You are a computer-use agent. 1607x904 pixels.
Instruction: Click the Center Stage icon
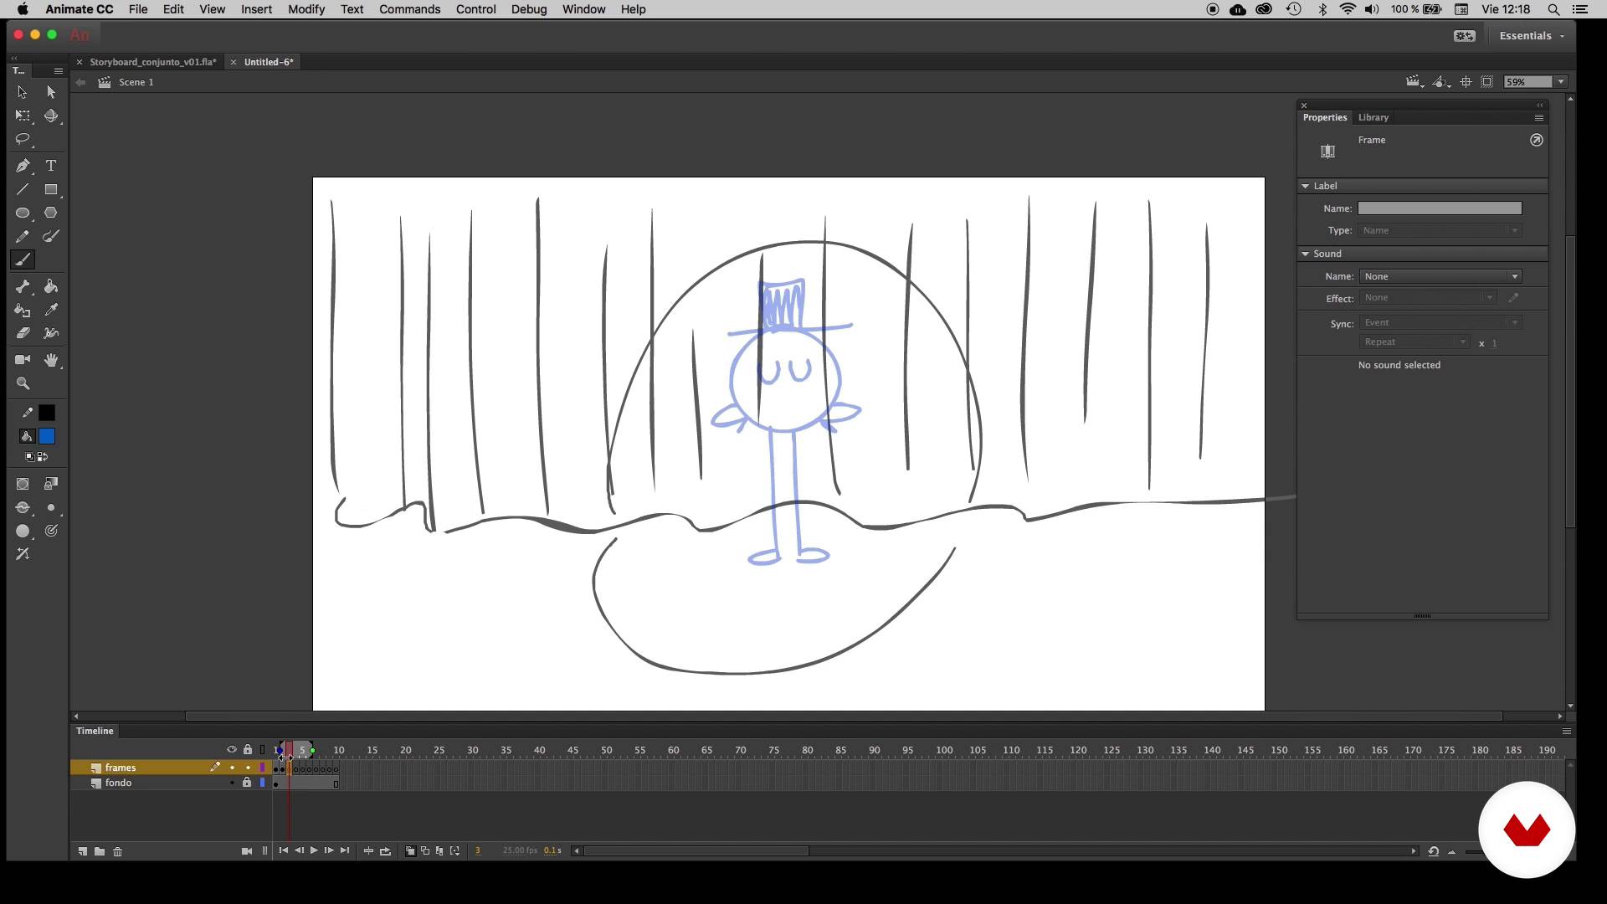[1466, 82]
